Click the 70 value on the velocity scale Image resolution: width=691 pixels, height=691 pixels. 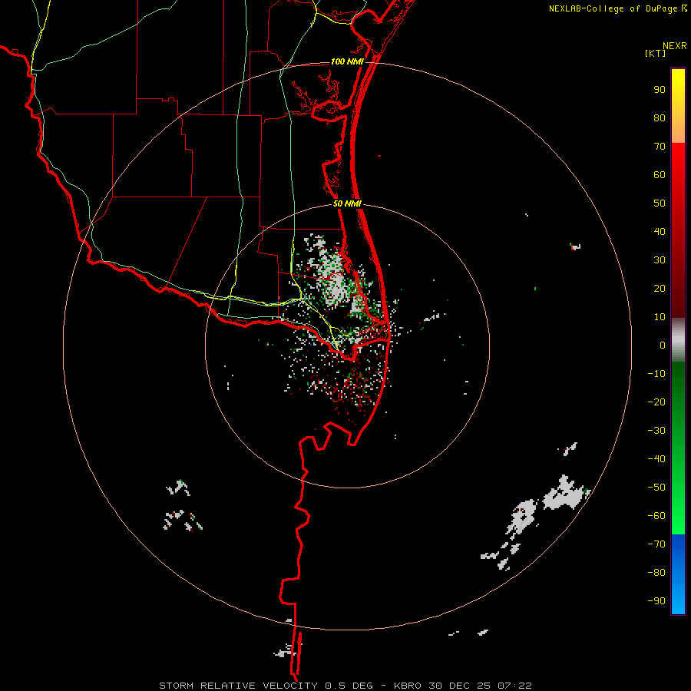click(660, 147)
